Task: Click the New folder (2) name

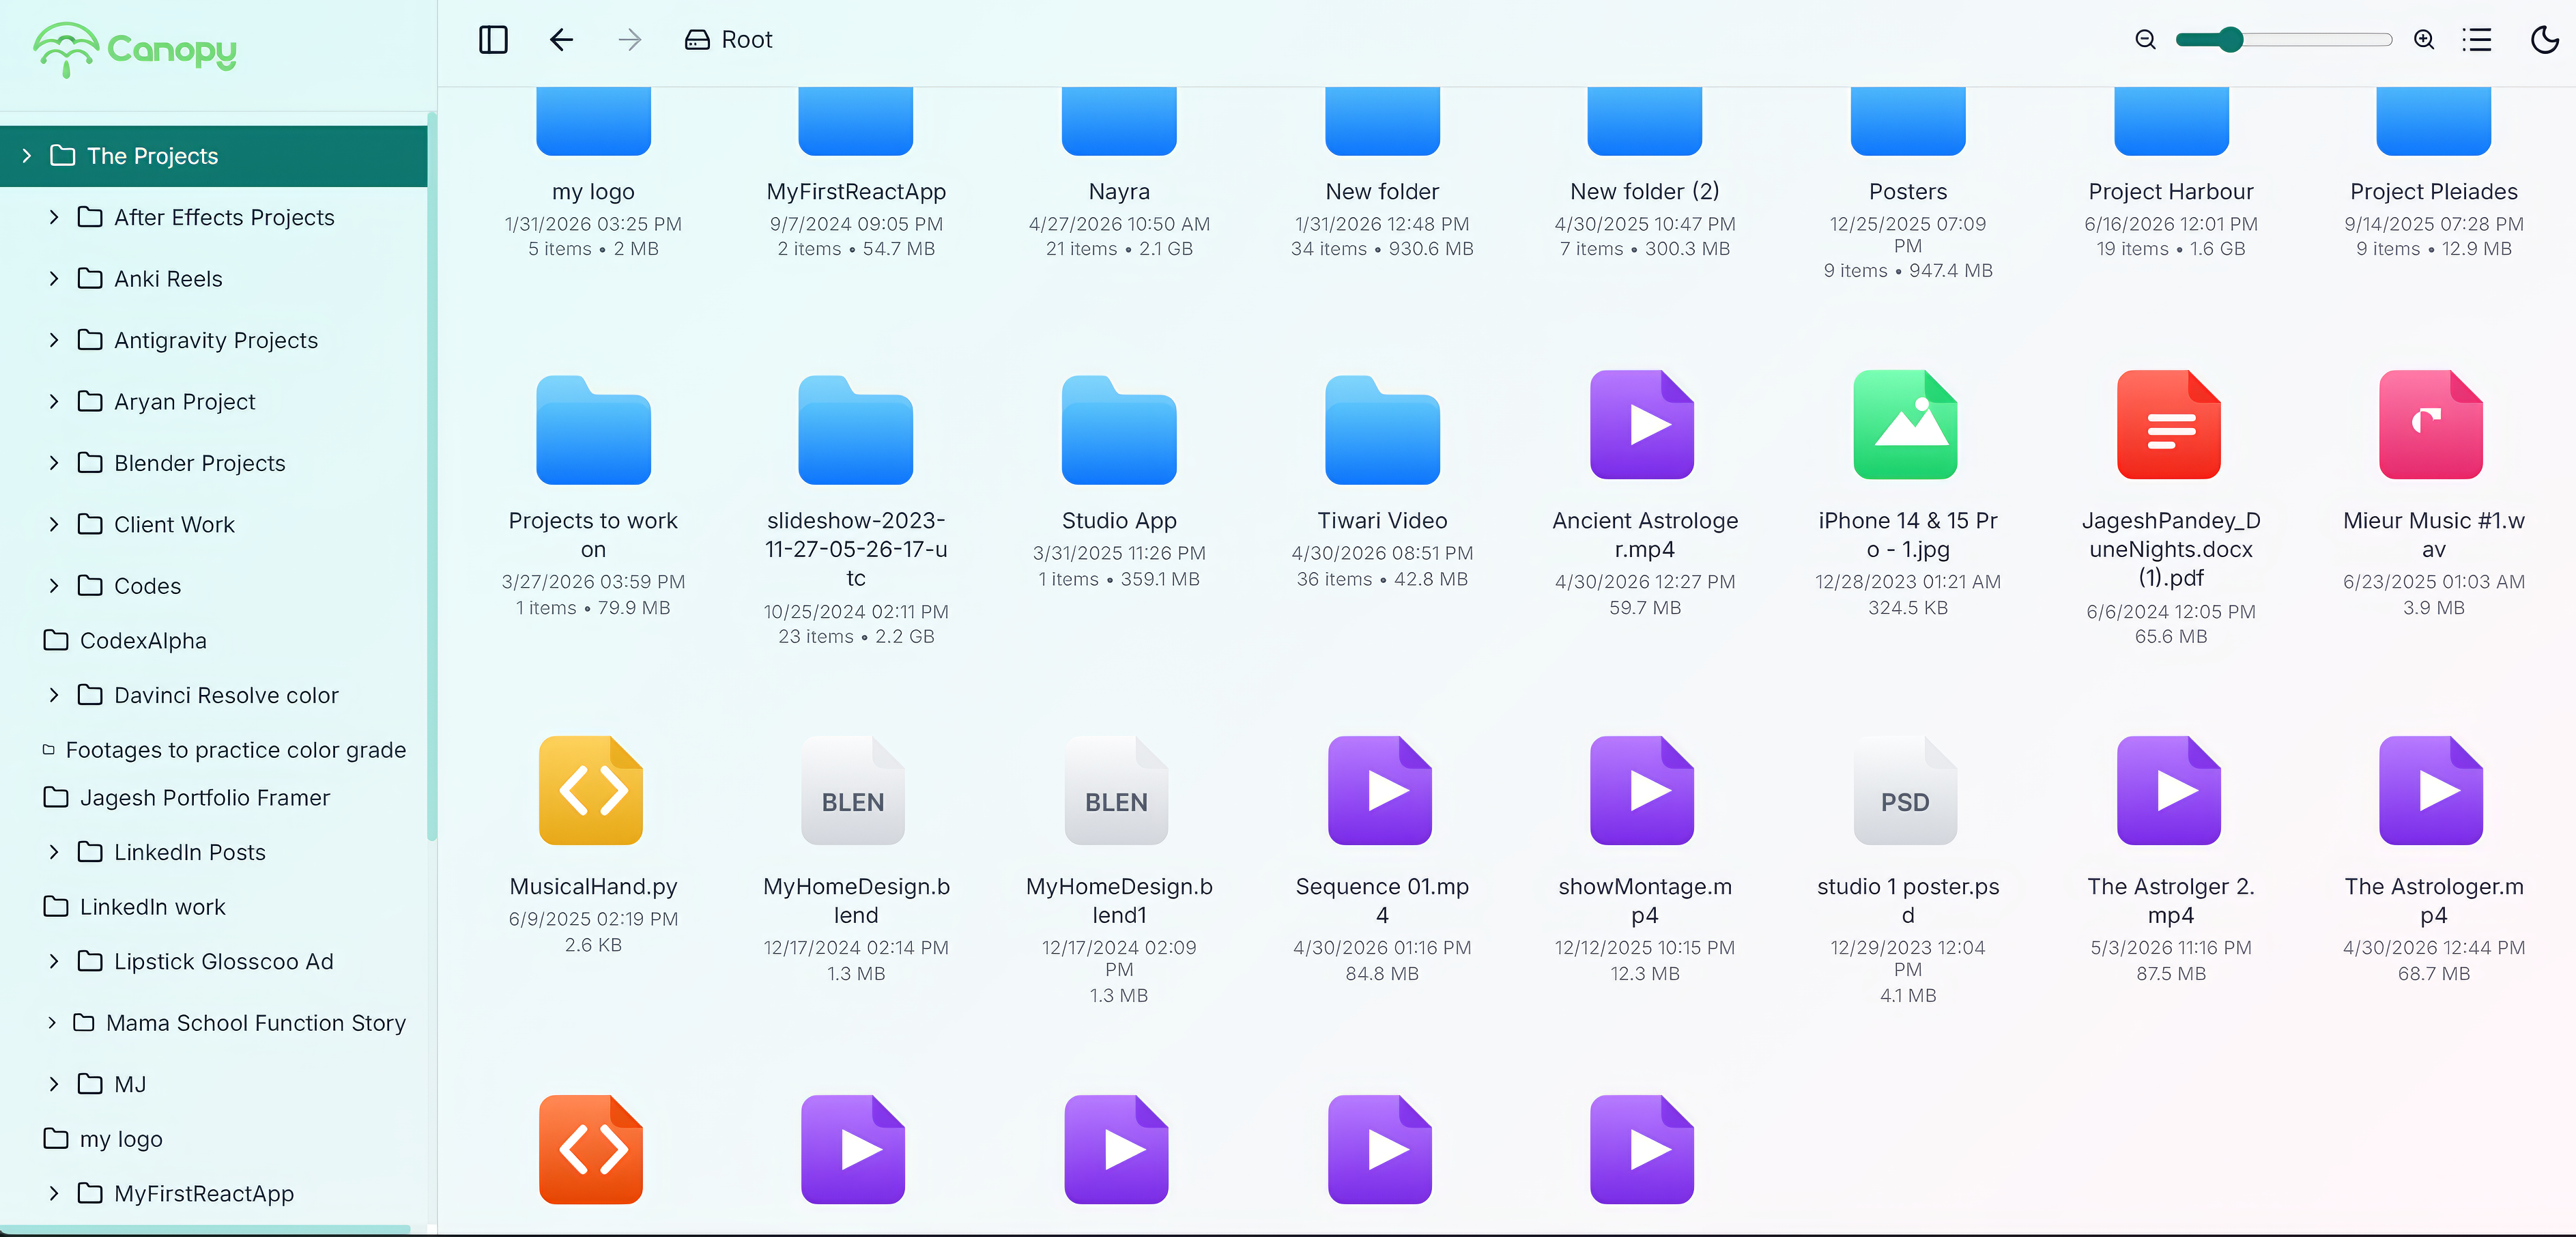Action: coord(1645,191)
